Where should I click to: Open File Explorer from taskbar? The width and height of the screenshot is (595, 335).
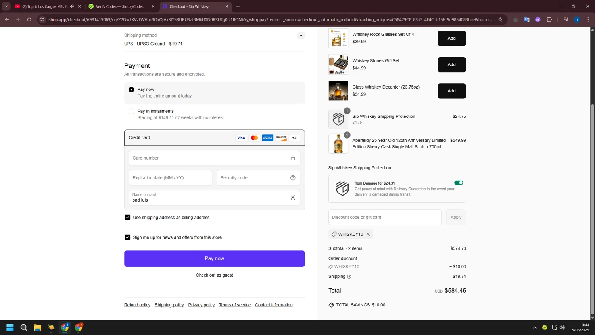coord(37,327)
